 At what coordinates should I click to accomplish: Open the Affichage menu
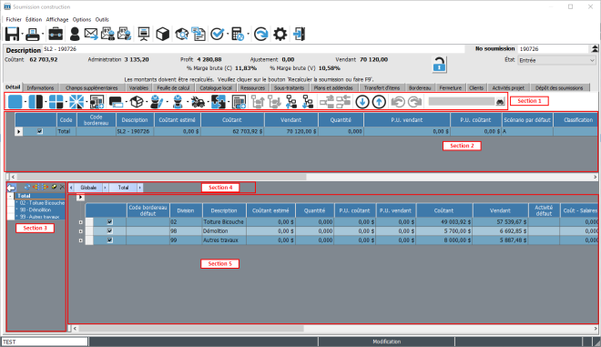[57, 19]
